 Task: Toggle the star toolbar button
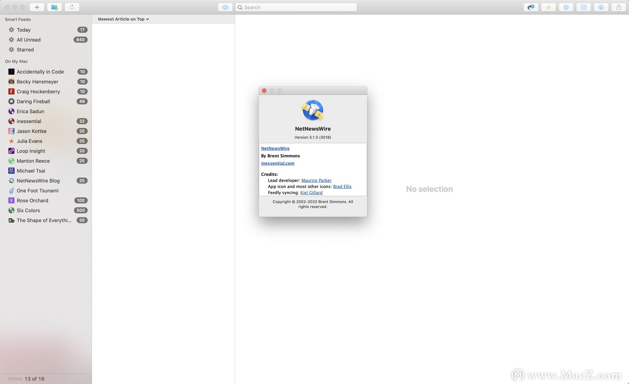[548, 7]
